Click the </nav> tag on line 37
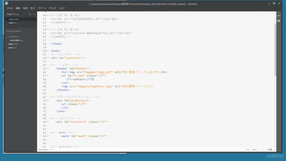 tap(61, 111)
